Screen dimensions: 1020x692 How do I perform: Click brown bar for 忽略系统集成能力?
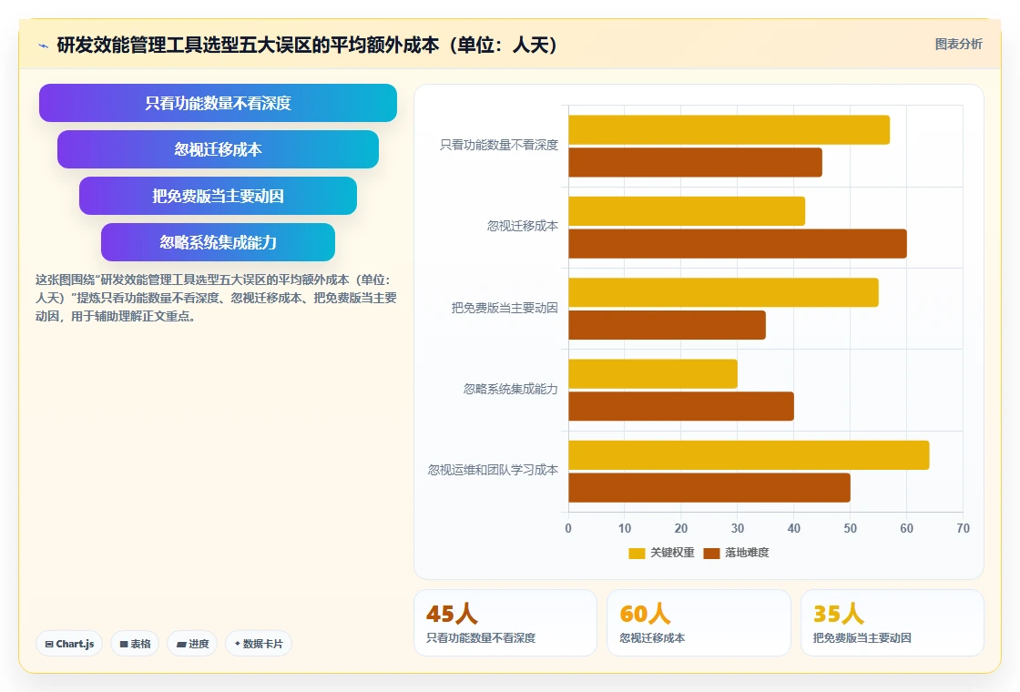point(681,406)
